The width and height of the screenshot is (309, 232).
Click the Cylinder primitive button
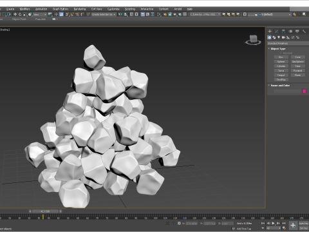pyautogui.click(x=281, y=66)
